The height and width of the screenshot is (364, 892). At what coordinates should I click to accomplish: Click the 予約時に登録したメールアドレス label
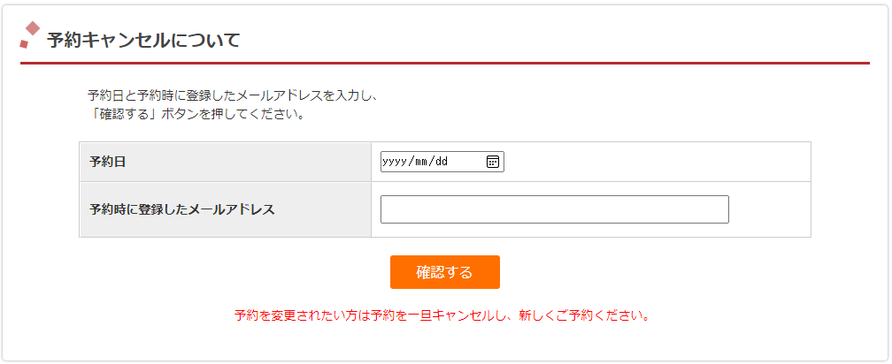[x=182, y=209]
